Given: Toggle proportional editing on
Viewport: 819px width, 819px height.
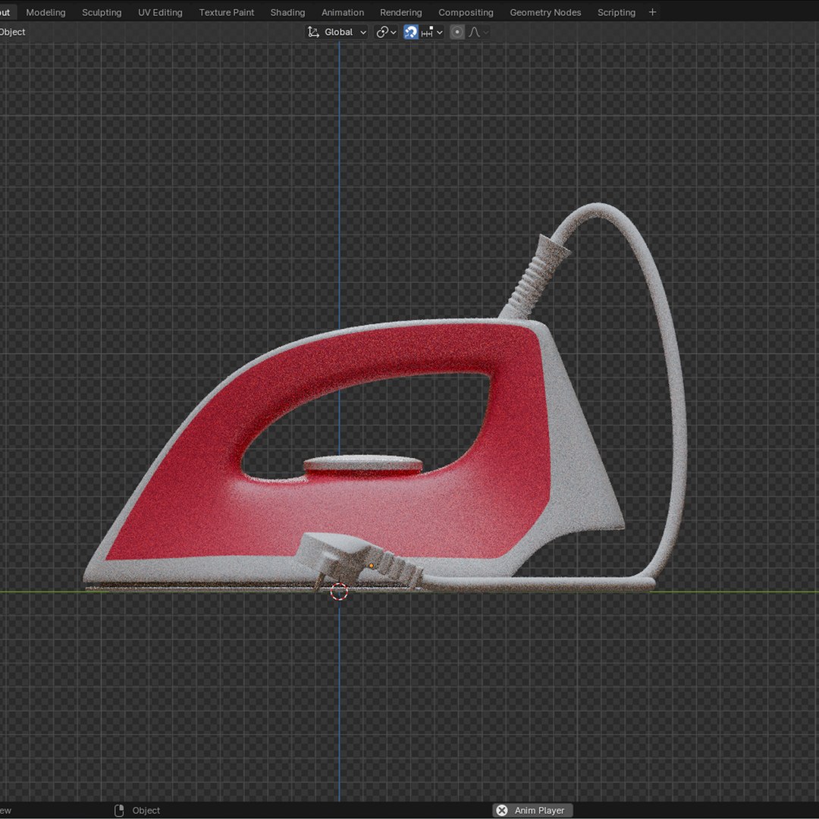Looking at the screenshot, I should click(x=457, y=32).
